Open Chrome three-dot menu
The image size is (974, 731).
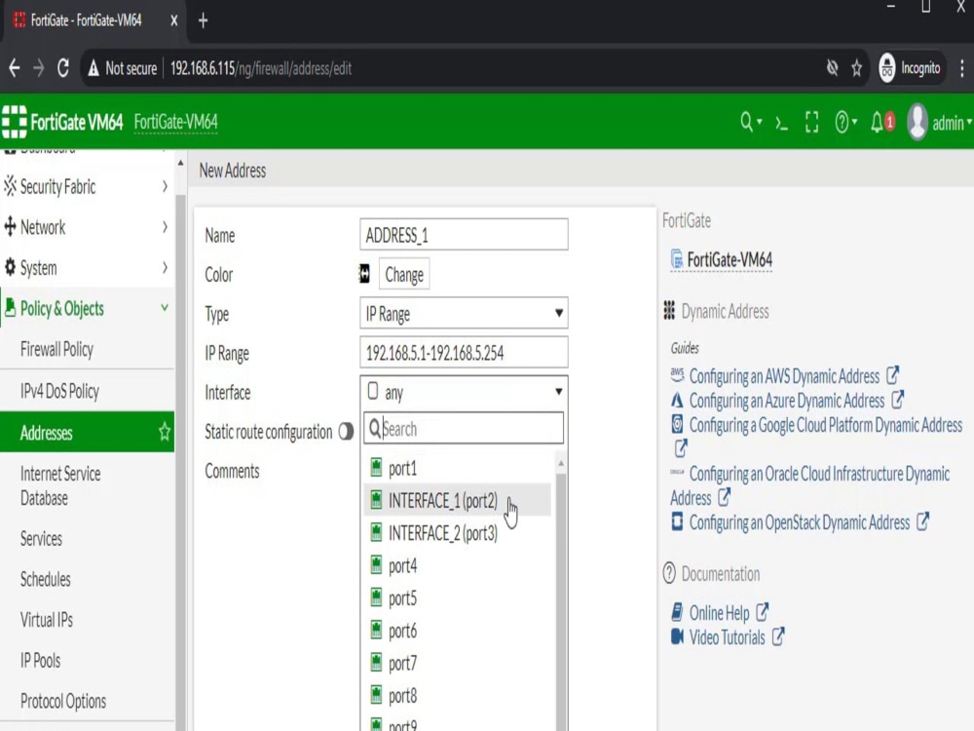click(x=961, y=68)
